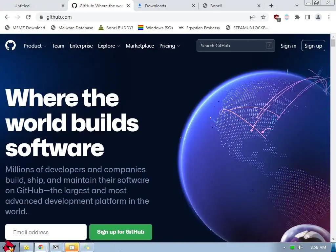Image resolution: width=336 pixels, height=252 pixels.
Task: Share this page via the share icon
Action: click(253, 17)
